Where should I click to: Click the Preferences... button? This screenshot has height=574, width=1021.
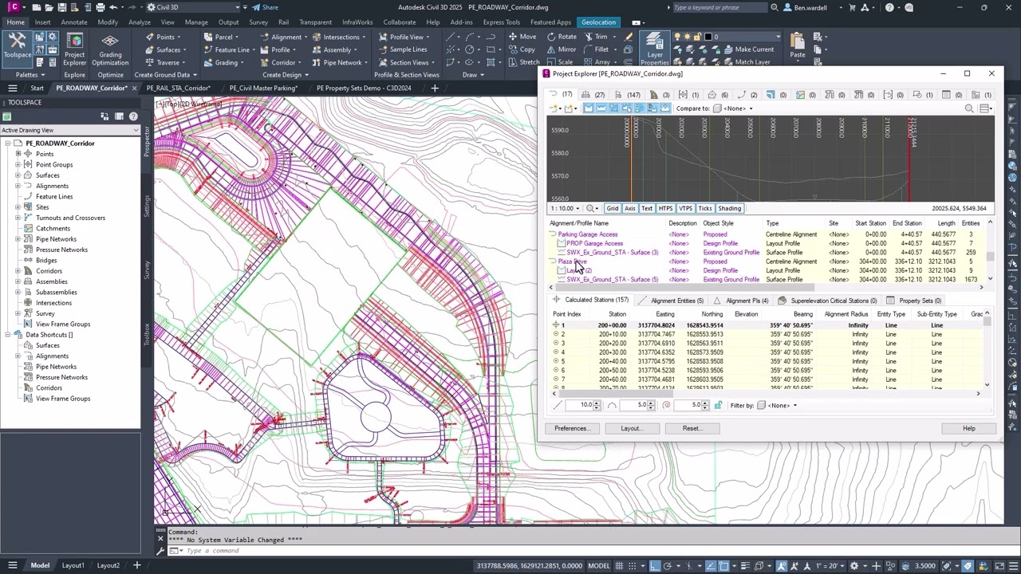coord(572,428)
